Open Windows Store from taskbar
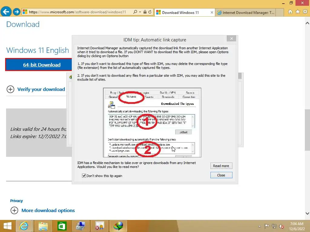 [62, 226]
